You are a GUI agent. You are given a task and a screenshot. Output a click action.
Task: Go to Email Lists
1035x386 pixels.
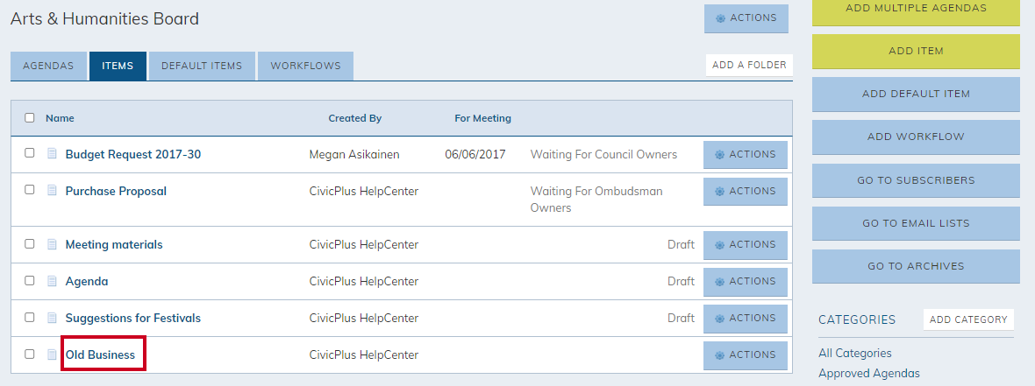pyautogui.click(x=917, y=223)
